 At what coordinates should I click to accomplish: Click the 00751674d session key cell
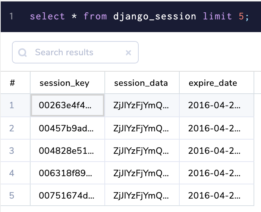coord(67,195)
